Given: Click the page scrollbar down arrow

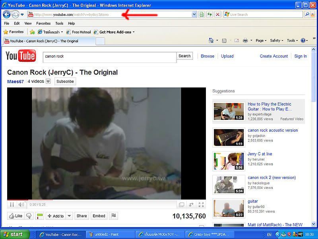Looking at the screenshot, I should coord(314,224).
